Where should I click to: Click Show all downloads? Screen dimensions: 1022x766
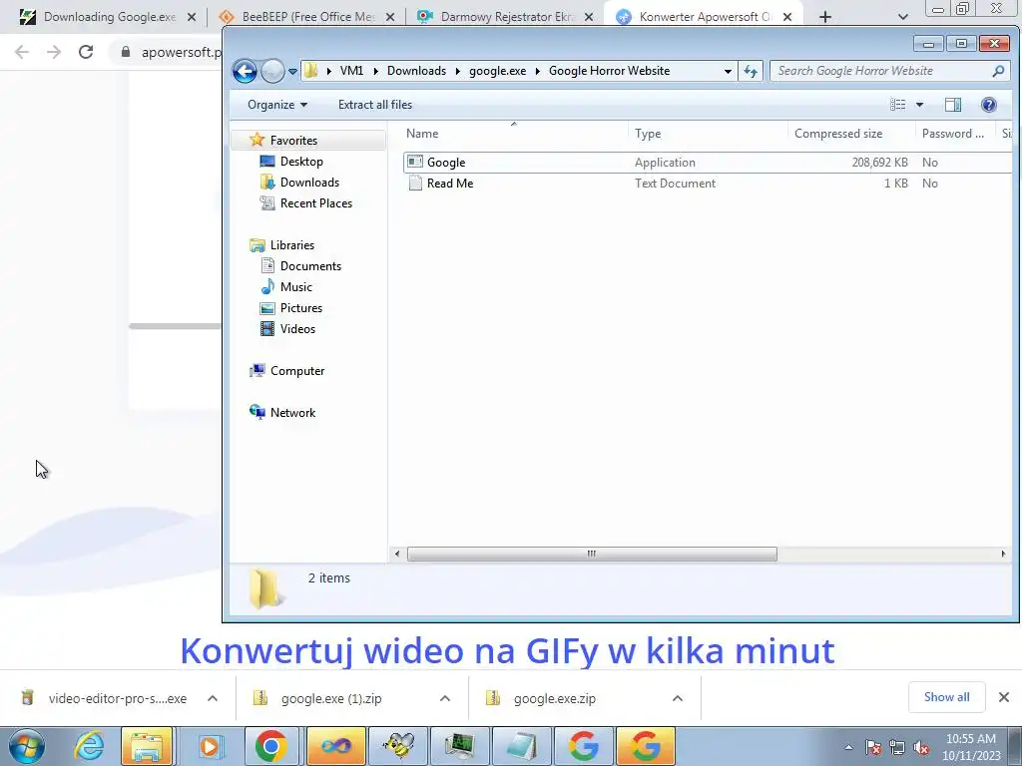946,697
